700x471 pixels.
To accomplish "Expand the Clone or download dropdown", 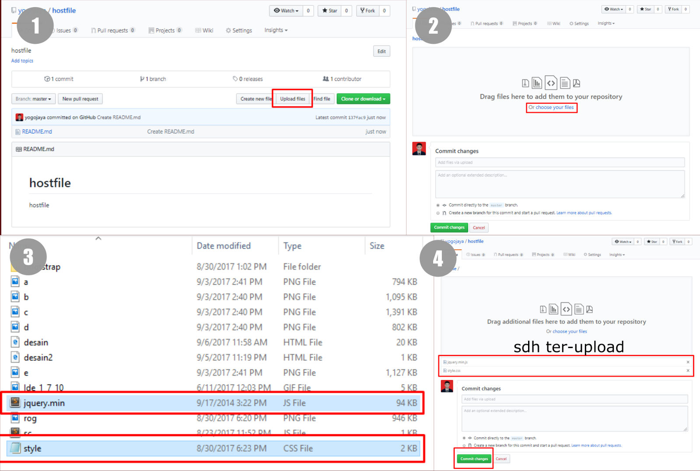I will pos(363,99).
